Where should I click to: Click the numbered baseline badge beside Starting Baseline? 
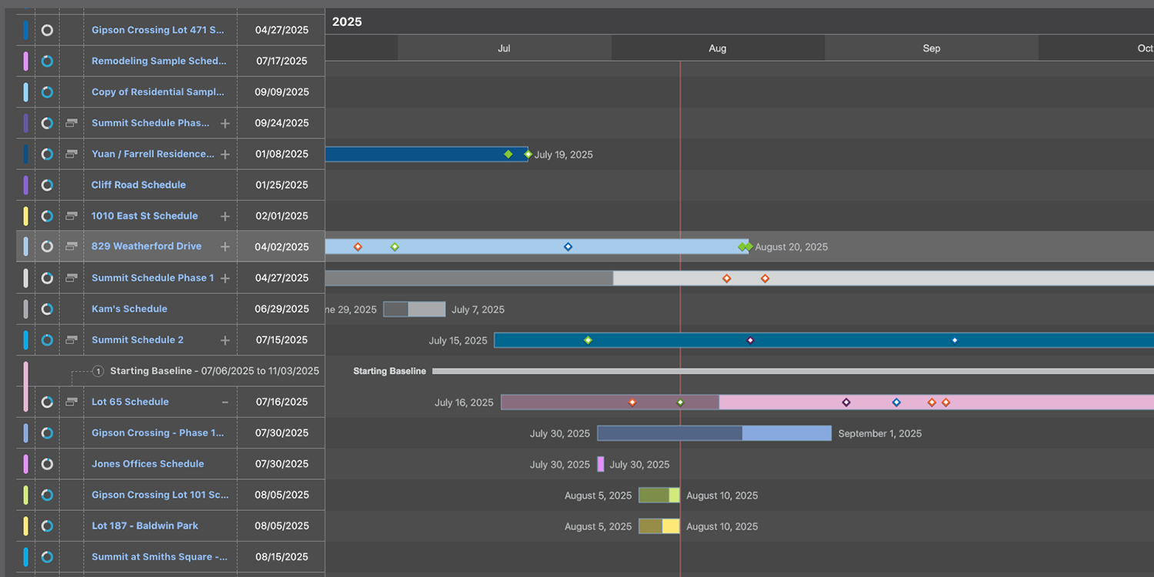(98, 371)
